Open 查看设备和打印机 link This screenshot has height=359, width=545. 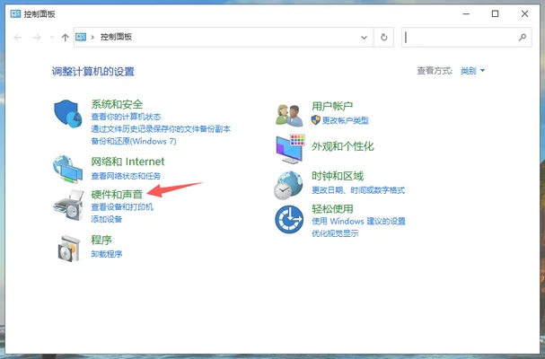[x=122, y=207]
